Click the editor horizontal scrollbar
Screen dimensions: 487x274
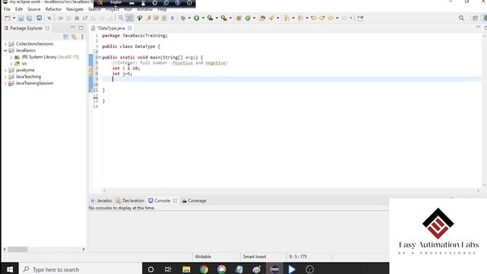[291, 190]
